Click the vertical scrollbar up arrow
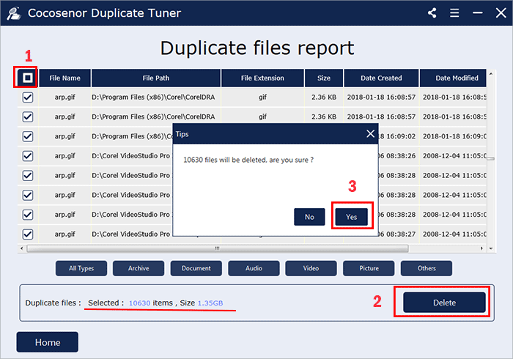Image resolution: width=513 pixels, height=359 pixels. pos(491,73)
